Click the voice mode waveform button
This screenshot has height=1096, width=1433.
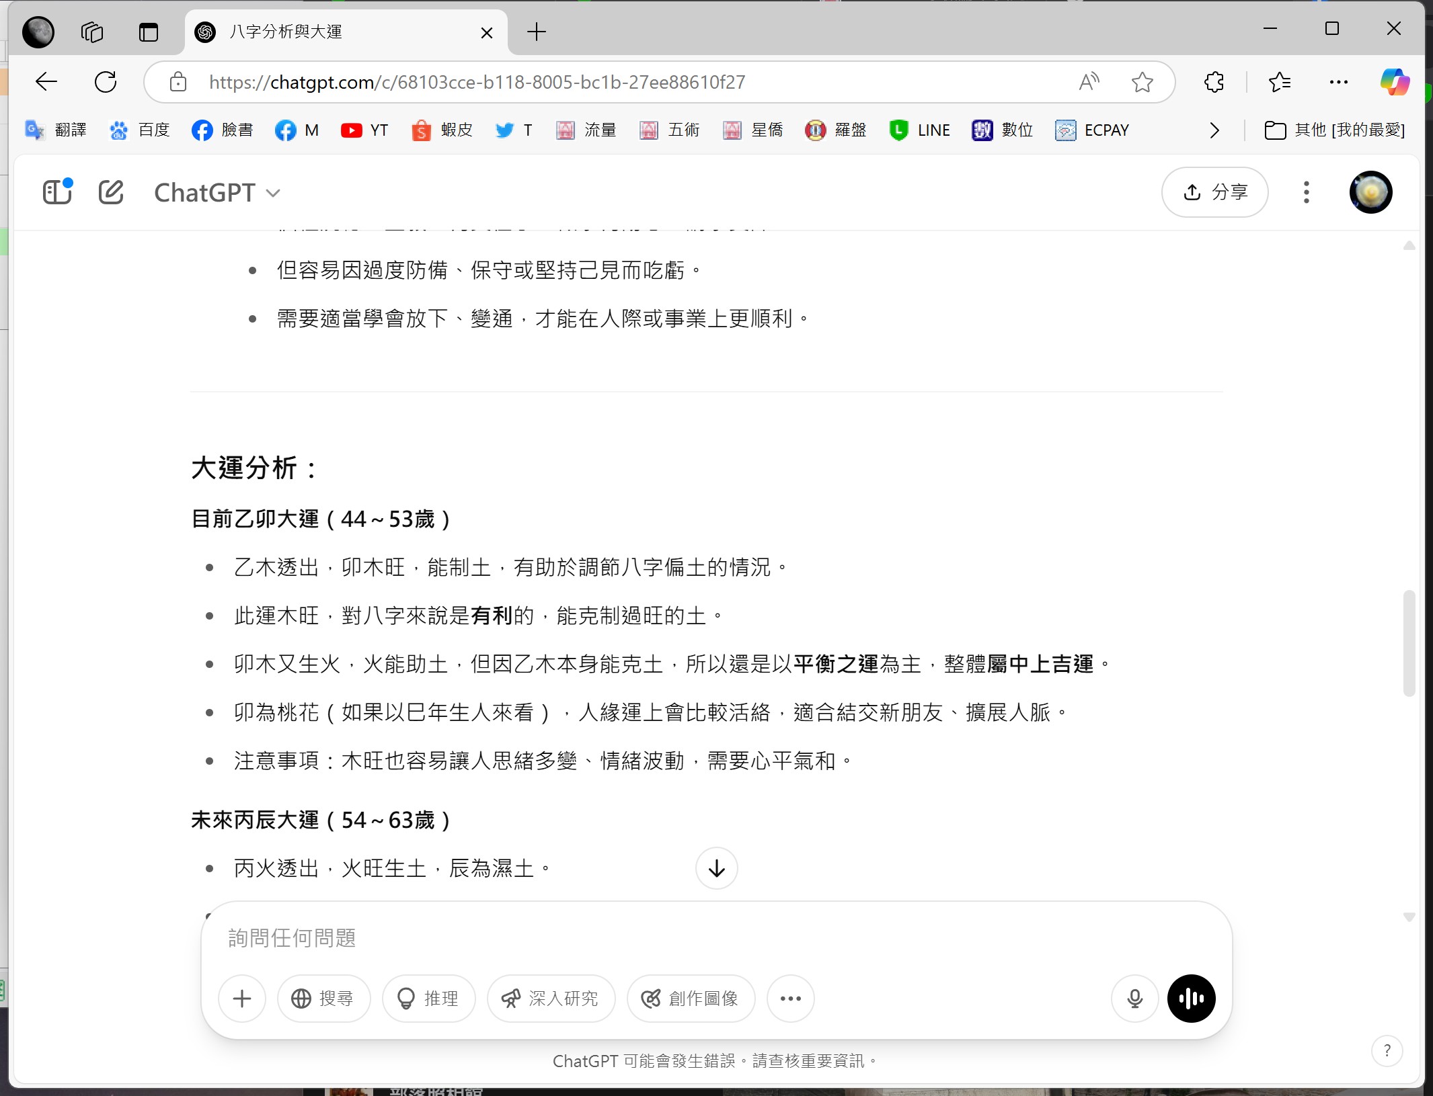click(x=1191, y=999)
